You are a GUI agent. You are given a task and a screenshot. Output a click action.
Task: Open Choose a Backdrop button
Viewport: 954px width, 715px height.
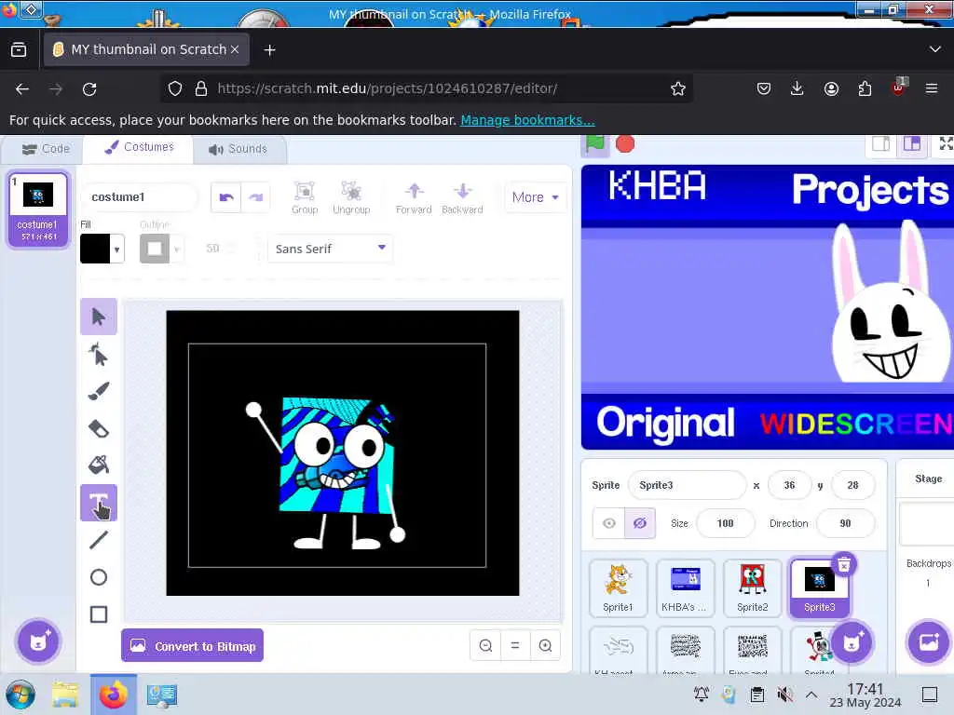pyautogui.click(x=929, y=642)
